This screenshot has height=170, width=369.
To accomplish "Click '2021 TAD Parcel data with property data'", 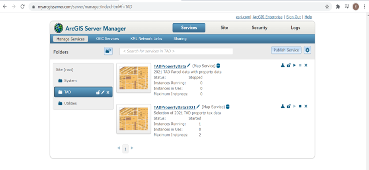I will click(x=187, y=72).
